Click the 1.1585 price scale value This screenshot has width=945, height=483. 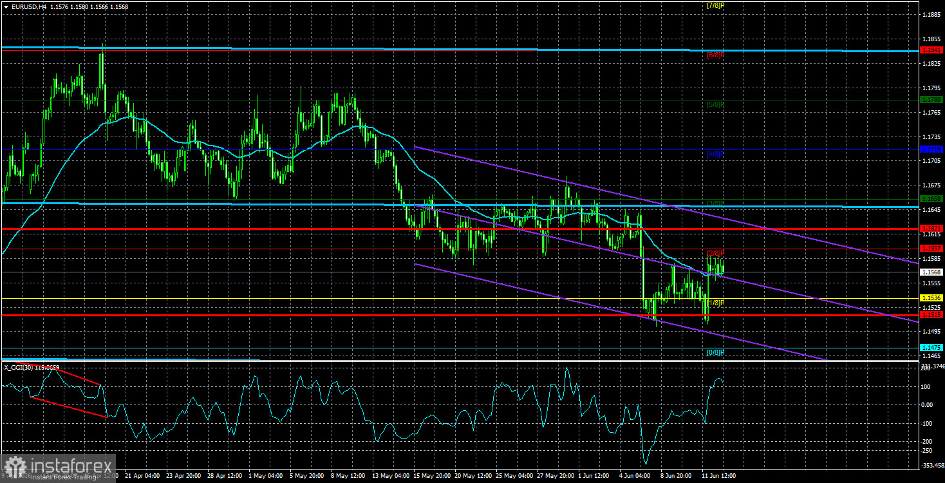931,259
